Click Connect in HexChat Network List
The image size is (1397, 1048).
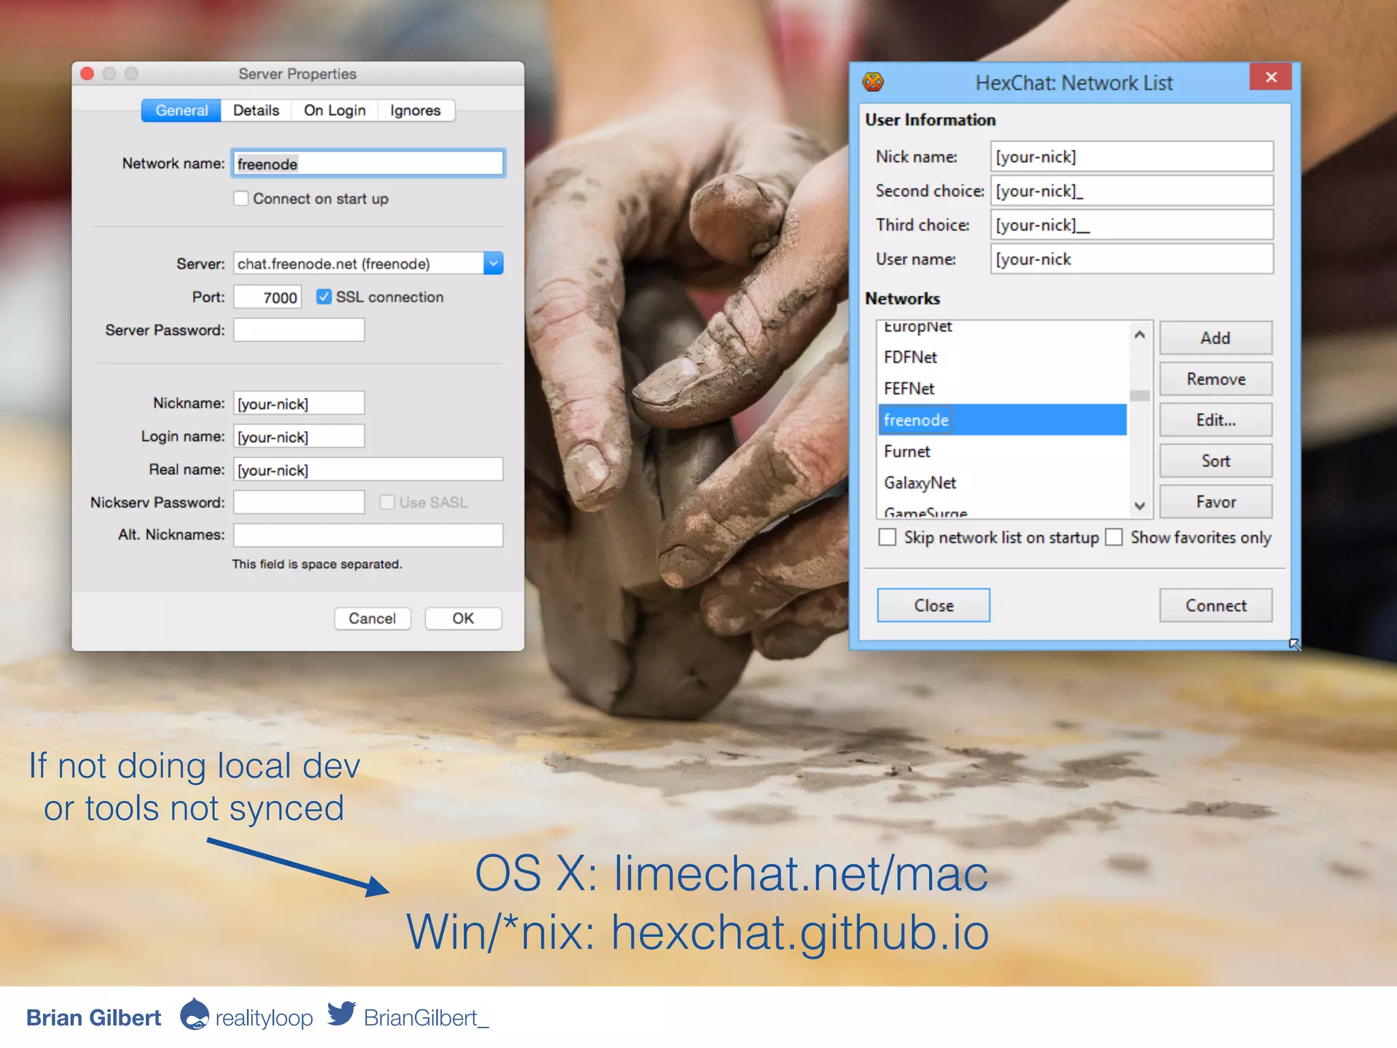1216,605
